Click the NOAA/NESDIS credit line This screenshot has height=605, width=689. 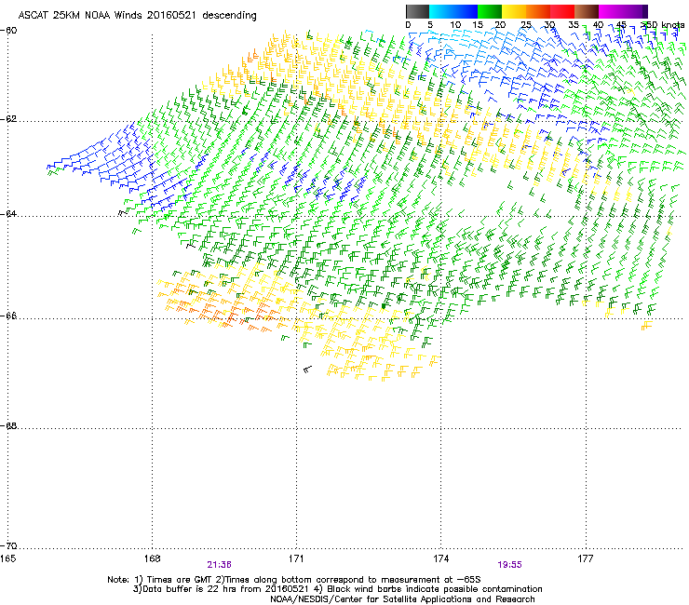pos(402,599)
